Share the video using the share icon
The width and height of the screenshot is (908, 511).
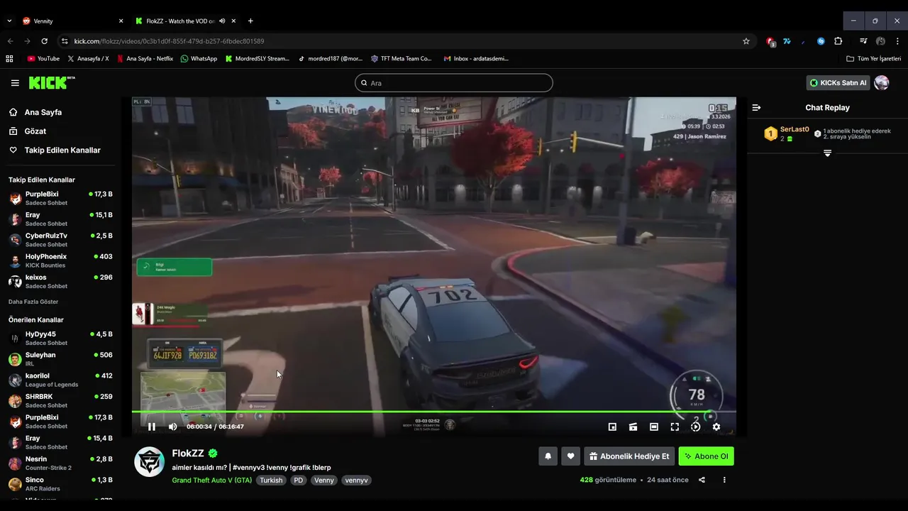tap(702, 480)
